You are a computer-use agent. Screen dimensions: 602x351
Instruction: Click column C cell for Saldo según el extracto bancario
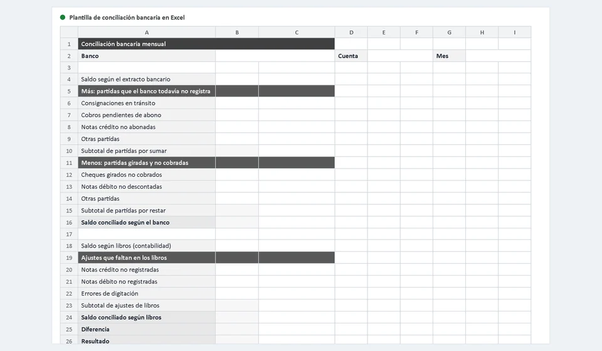(x=297, y=80)
